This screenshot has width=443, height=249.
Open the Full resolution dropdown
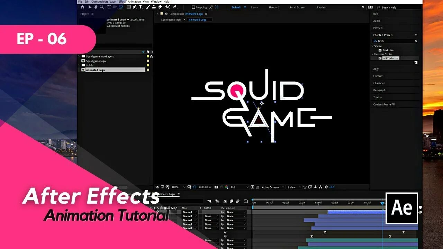click(x=239, y=187)
